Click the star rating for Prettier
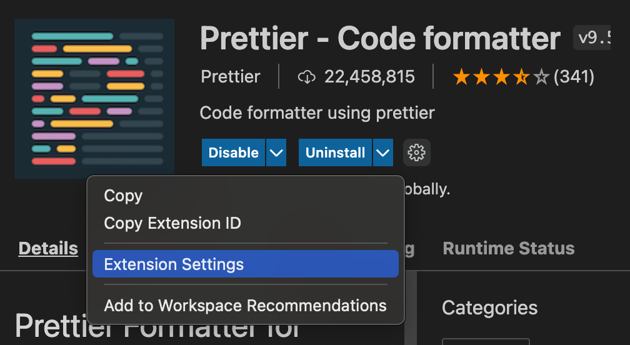Screen dimensions: 630x345 [x=501, y=77]
